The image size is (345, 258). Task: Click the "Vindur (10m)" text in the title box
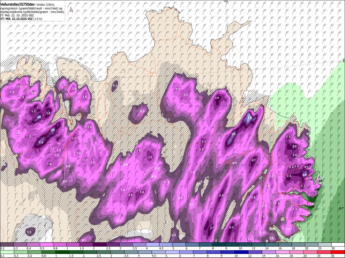coord(45,5)
